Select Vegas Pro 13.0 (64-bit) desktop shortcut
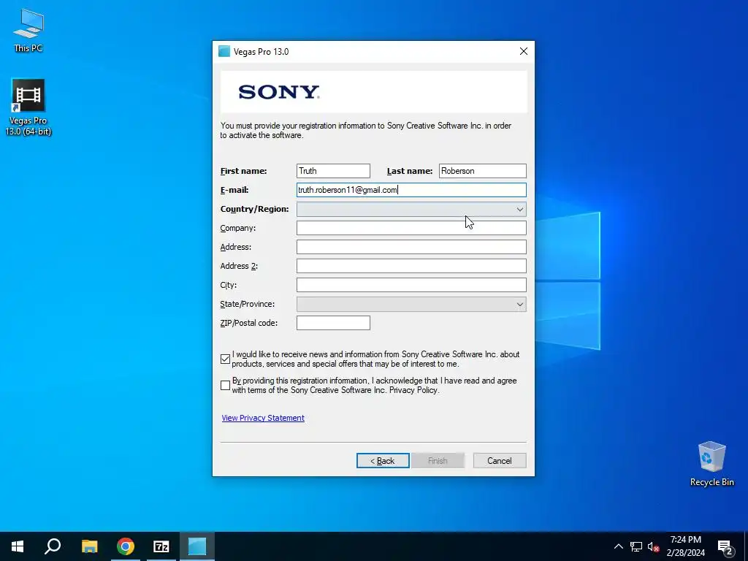 point(28,107)
